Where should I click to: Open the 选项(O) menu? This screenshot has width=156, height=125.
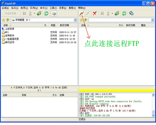[x=24, y=8]
